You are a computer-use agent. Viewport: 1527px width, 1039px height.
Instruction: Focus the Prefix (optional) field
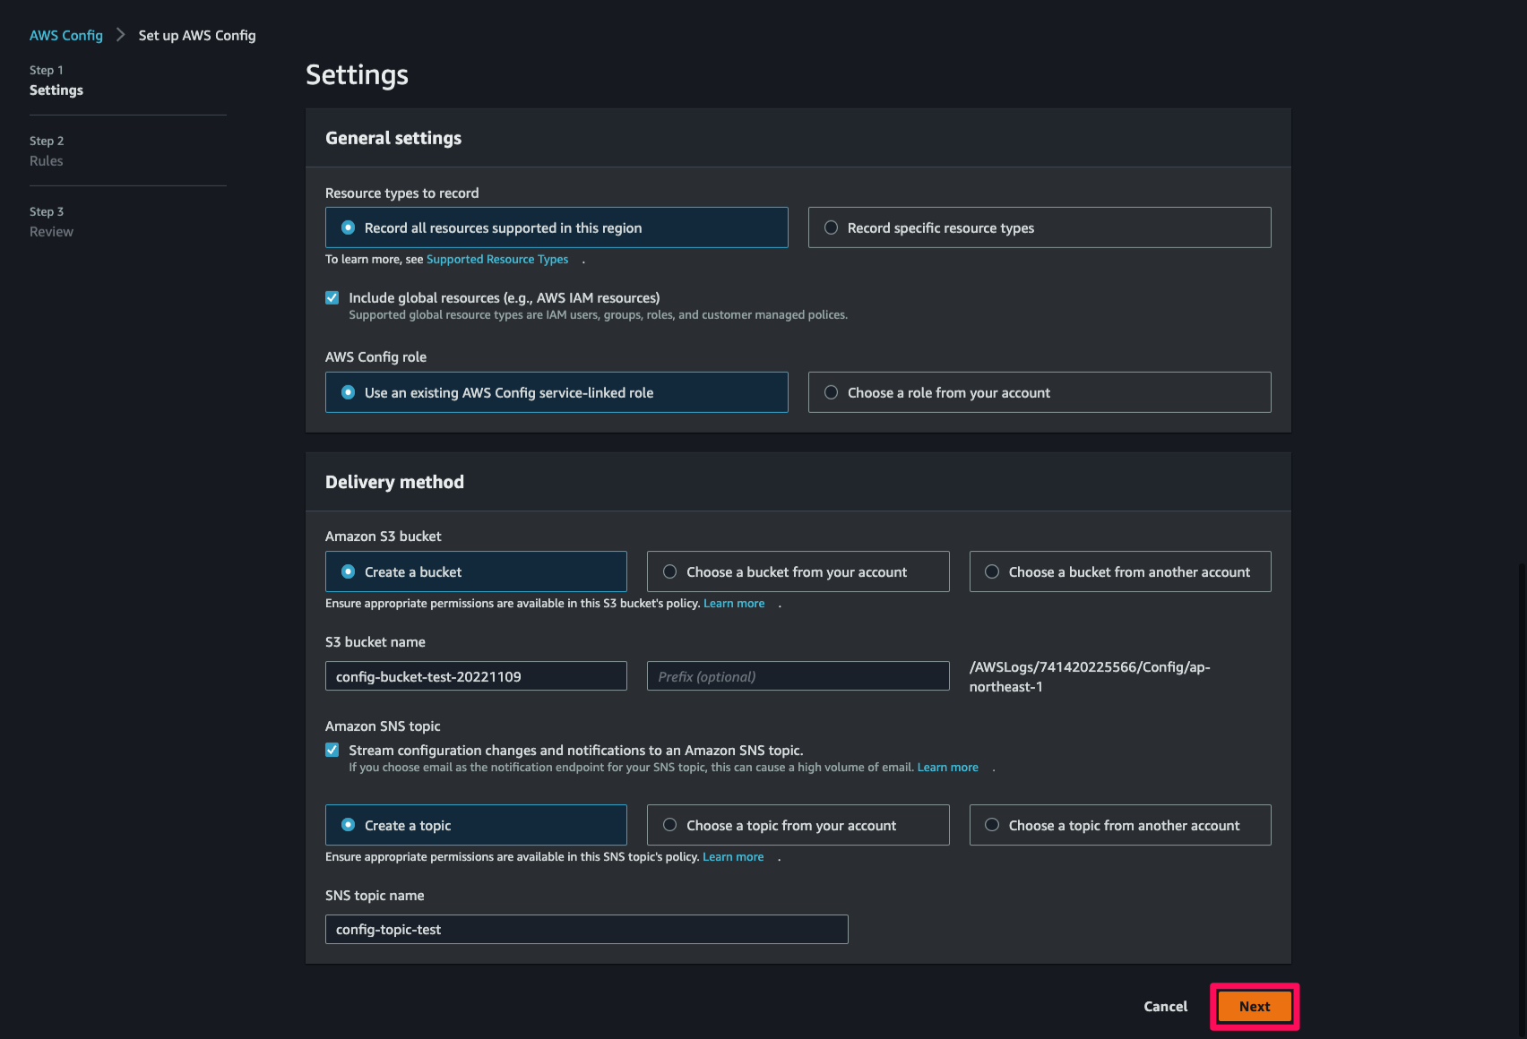click(798, 676)
